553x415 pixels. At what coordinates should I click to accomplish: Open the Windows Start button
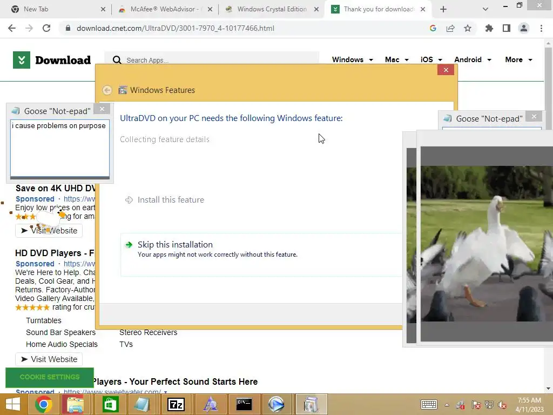[13, 404]
